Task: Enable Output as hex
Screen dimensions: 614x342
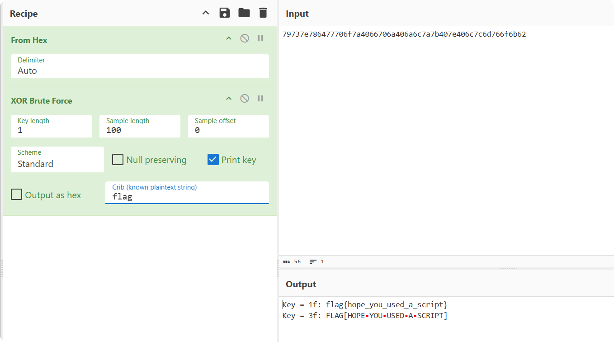Action: [16, 194]
